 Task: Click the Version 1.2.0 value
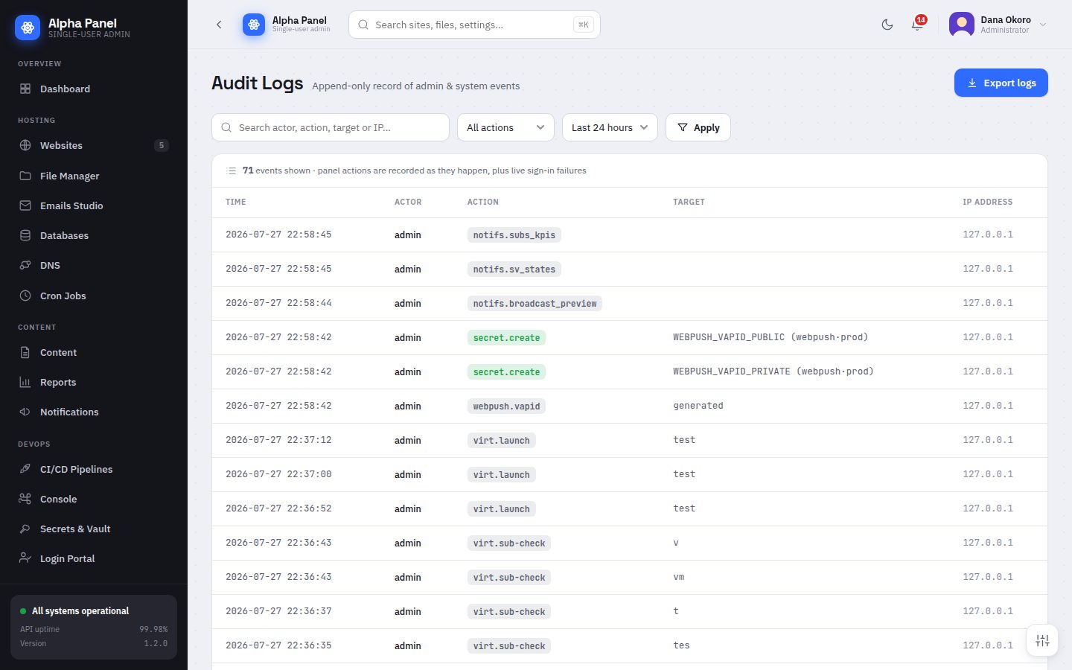point(156,643)
